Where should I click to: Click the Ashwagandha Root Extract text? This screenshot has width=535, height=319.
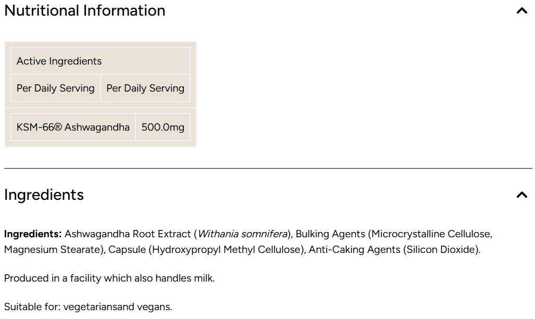[128, 234]
